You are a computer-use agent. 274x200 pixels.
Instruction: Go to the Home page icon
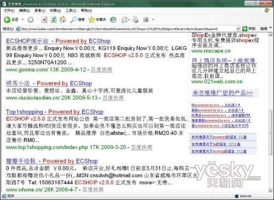62,20
